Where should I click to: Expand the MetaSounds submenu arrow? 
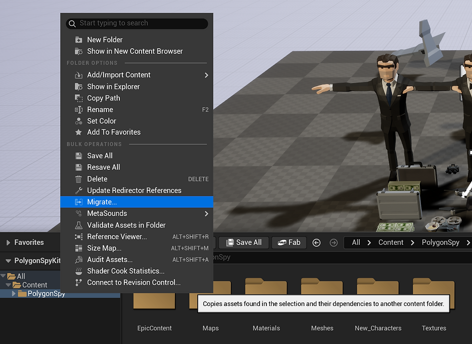(x=207, y=214)
